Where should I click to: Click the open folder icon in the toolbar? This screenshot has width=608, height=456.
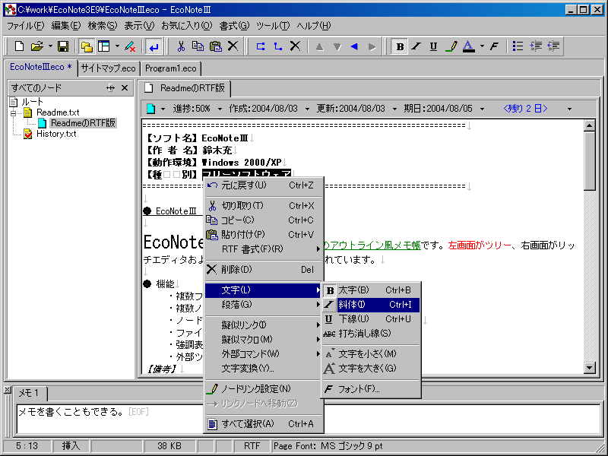pyautogui.click(x=36, y=46)
